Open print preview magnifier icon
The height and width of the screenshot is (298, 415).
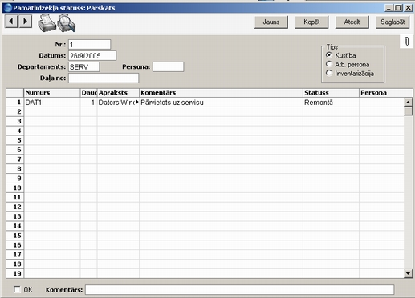click(x=67, y=23)
